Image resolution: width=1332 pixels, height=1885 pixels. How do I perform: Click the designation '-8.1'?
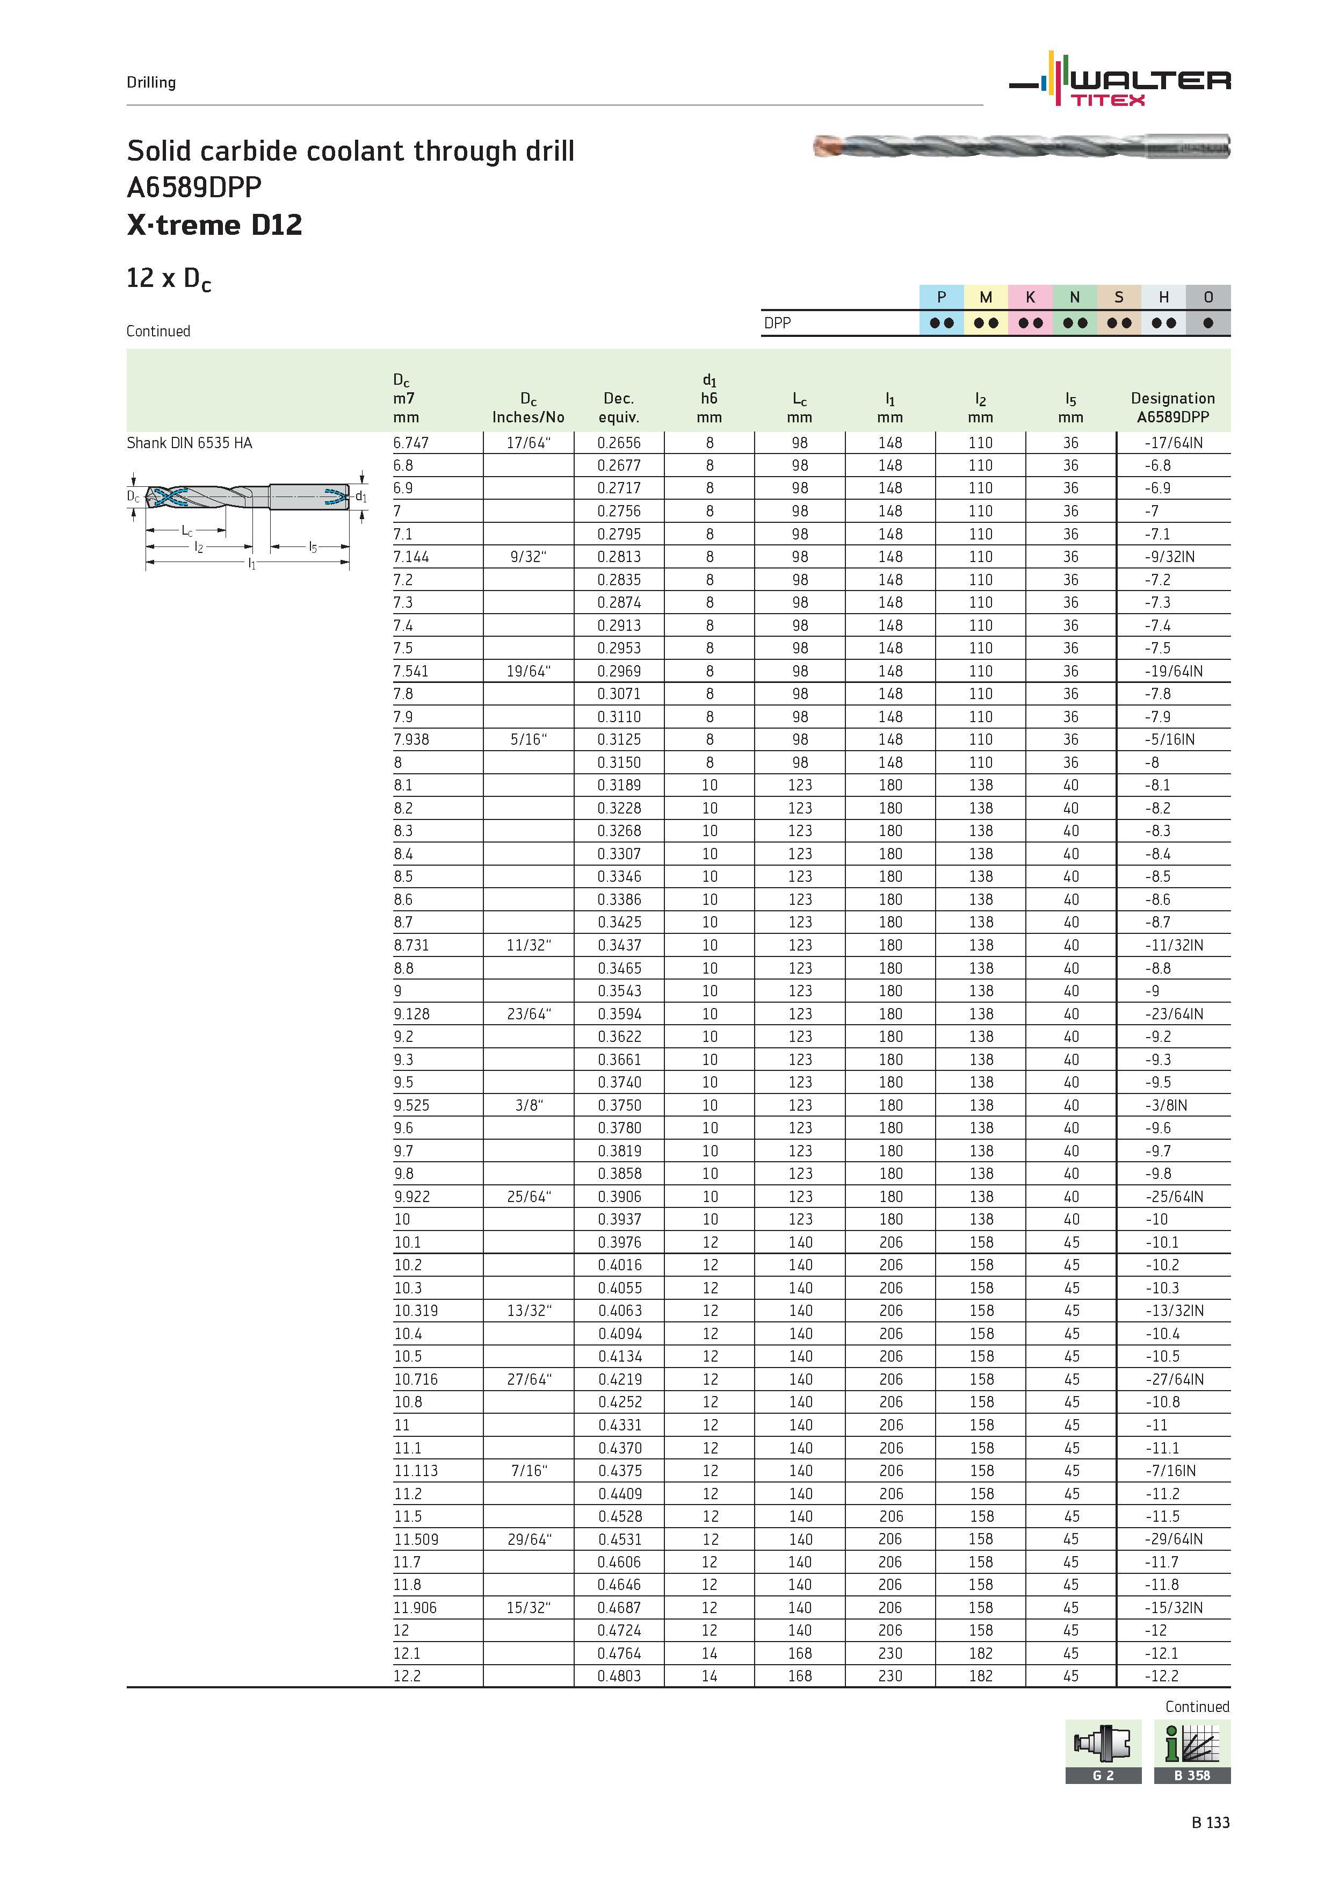pyautogui.click(x=1158, y=786)
